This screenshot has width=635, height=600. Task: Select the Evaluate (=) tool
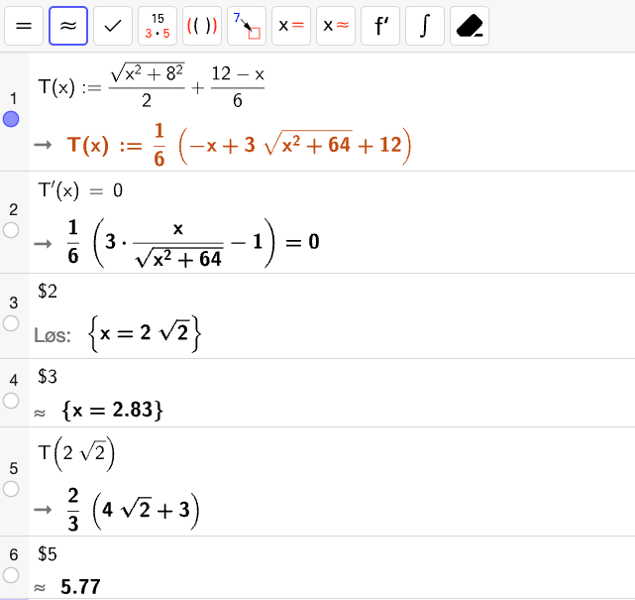[x=24, y=26]
